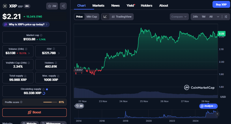Open 'Why is XRP's price up today?'

(x=26, y=24)
